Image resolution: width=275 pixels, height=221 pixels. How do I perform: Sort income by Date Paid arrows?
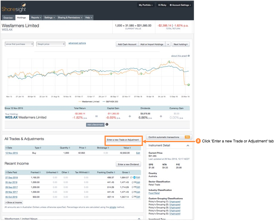[6, 172]
